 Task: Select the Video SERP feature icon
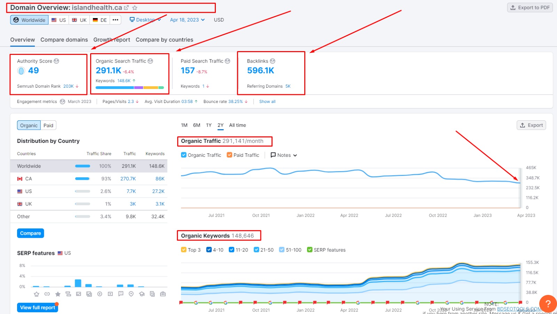[100, 294]
